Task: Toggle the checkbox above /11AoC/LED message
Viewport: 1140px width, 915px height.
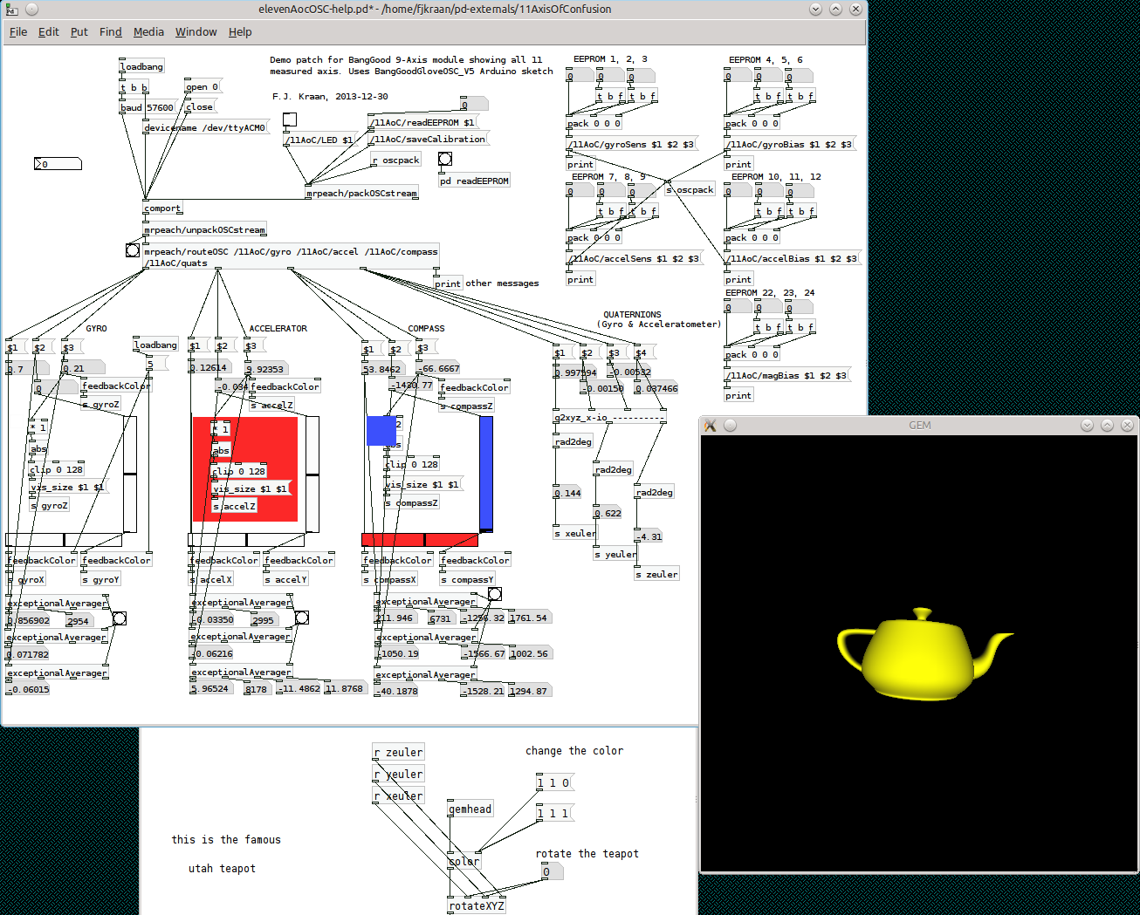Action: pos(290,119)
